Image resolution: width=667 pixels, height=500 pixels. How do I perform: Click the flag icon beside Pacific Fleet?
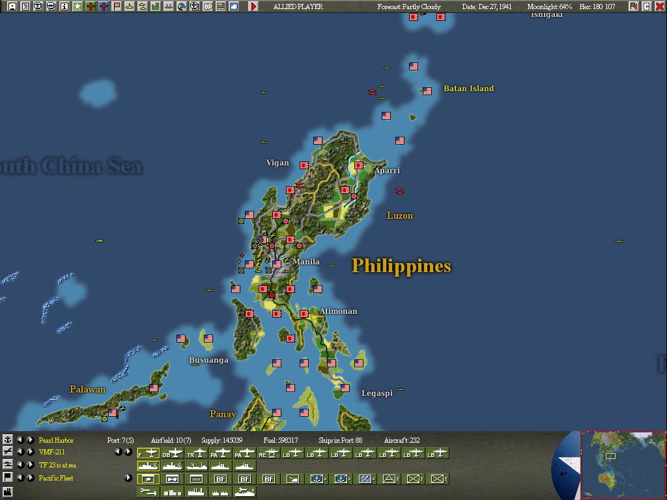pos(8,478)
